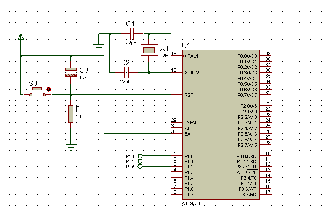Click the 'P10' terminal label

(130, 156)
